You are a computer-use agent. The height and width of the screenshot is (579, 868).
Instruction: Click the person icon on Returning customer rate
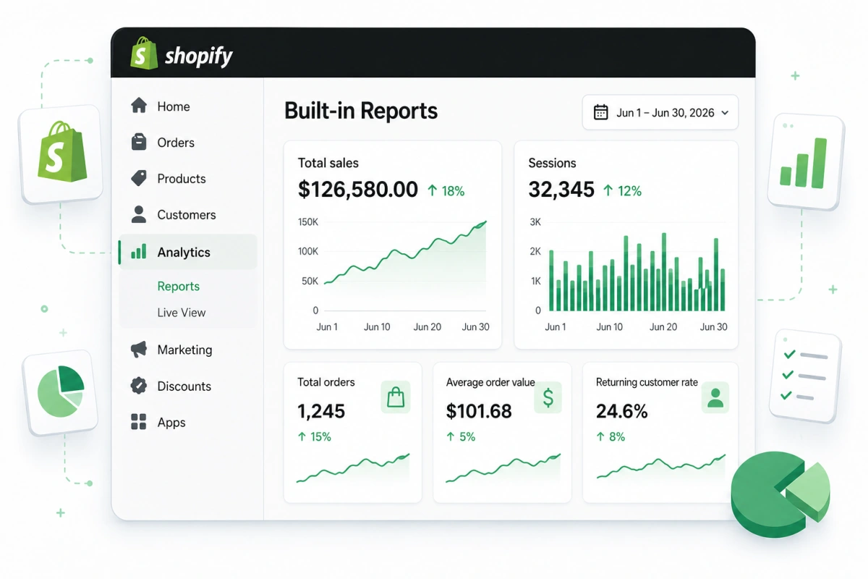(x=715, y=397)
